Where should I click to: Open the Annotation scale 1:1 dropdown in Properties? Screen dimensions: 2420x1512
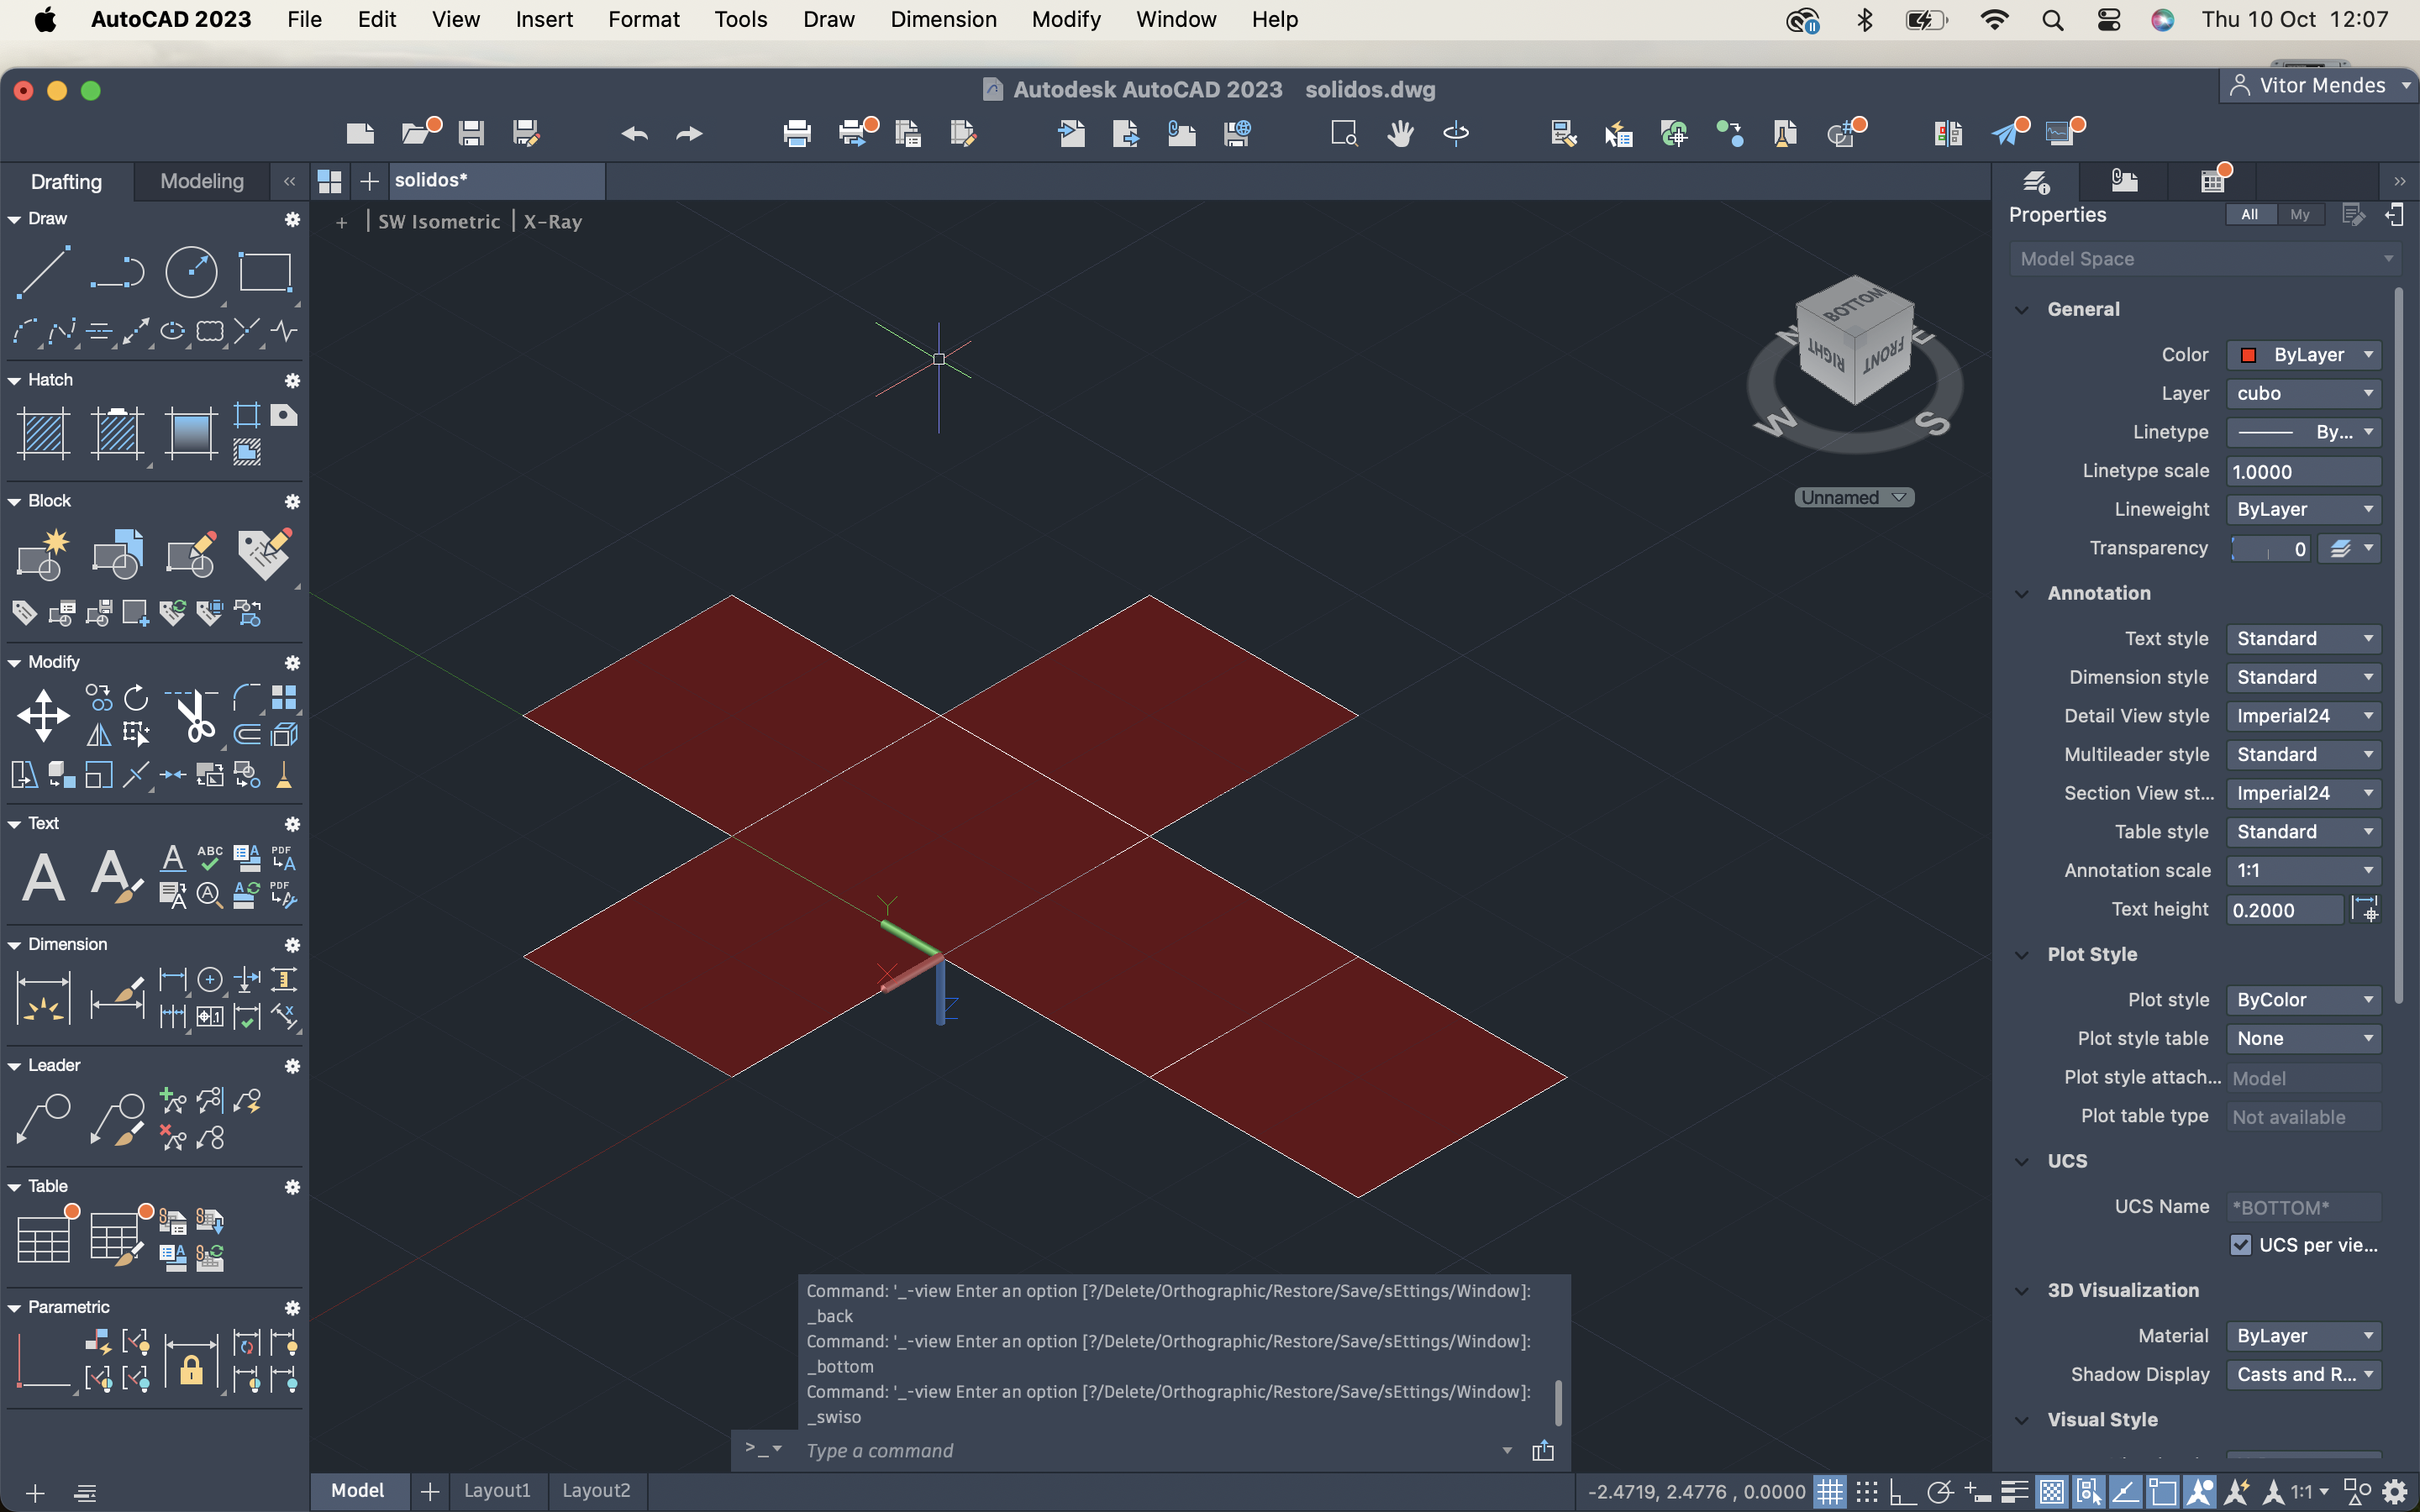[x=2303, y=870]
